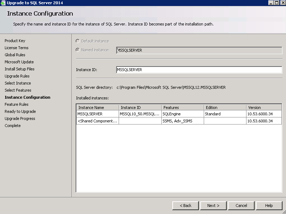Go to the Product Key step

[x=15, y=41]
